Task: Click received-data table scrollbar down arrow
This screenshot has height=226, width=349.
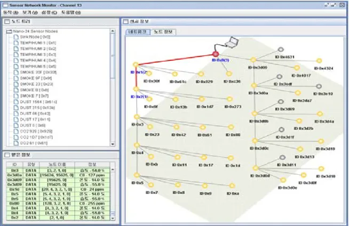Action: (113, 218)
